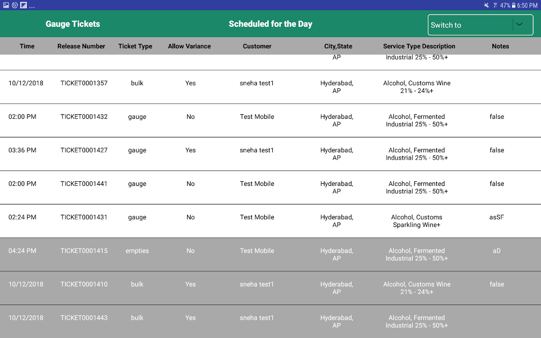This screenshot has height=338, width=541.
Task: Open the greyed empties ticket TICKET0001415
Action: click(84, 251)
